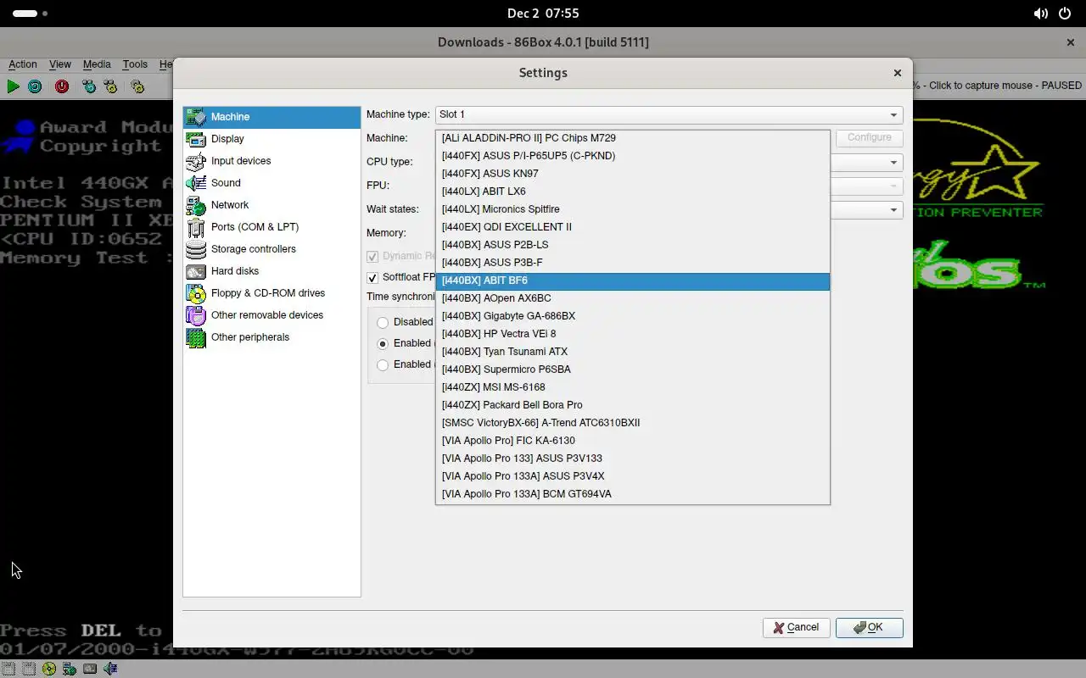Choose ASUS P3V133 machine
1086x678 pixels.
[633, 458]
